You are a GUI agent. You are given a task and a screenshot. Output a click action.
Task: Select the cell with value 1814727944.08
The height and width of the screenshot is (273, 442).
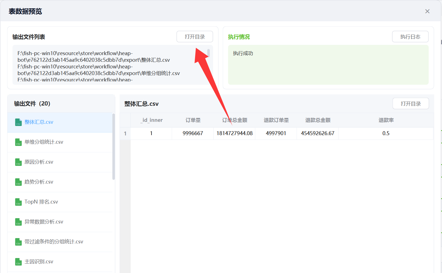234,133
